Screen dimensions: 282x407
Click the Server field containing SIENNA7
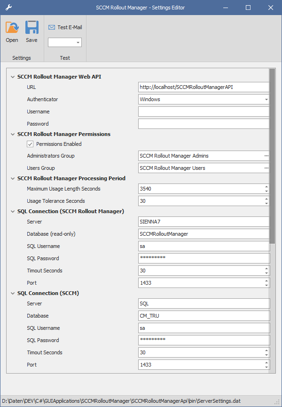(204, 222)
